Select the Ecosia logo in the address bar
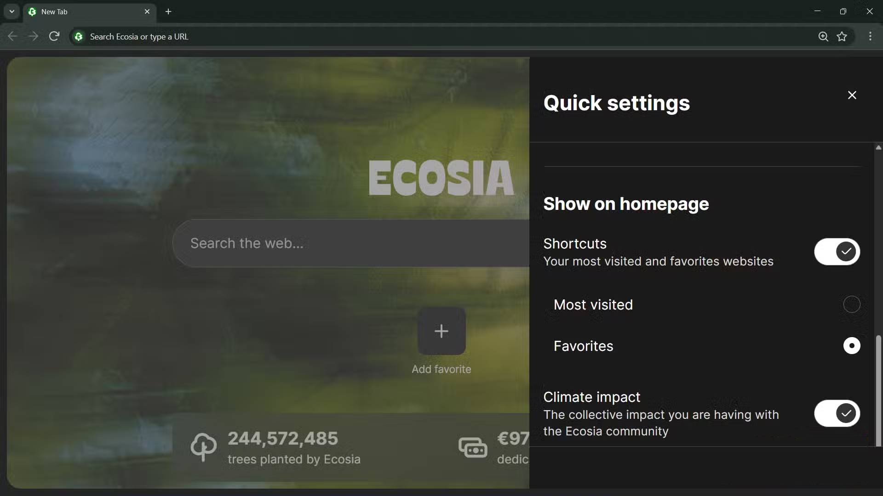The width and height of the screenshot is (883, 496). click(x=79, y=36)
